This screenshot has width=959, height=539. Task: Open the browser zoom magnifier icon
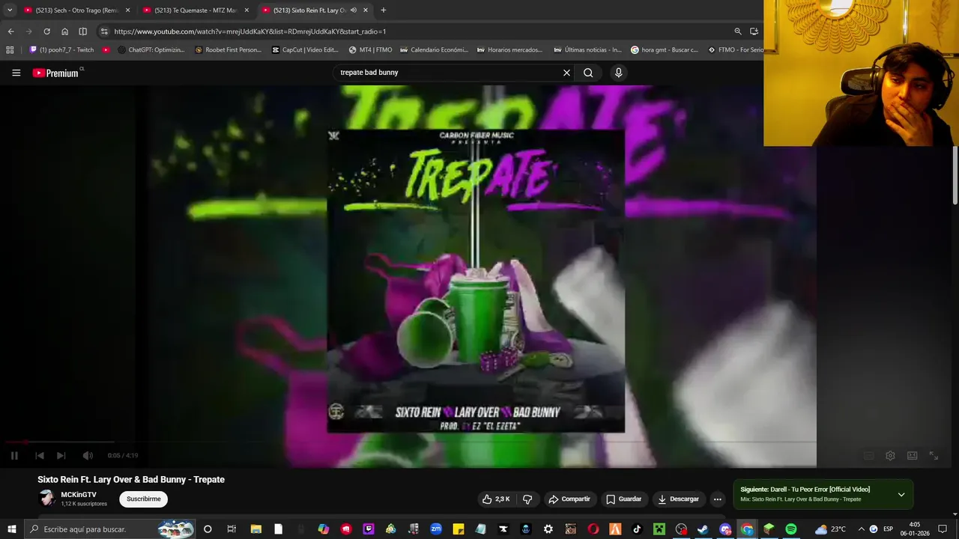coord(738,31)
